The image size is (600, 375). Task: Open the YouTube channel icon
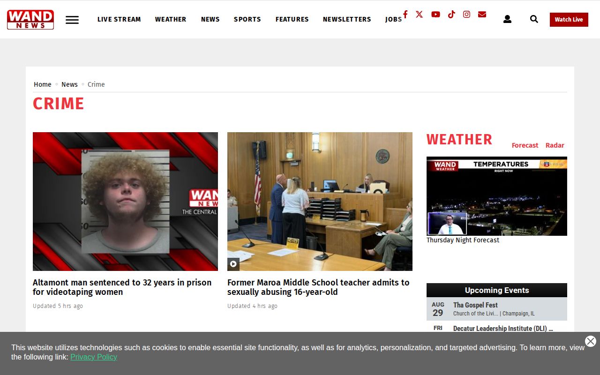click(435, 14)
